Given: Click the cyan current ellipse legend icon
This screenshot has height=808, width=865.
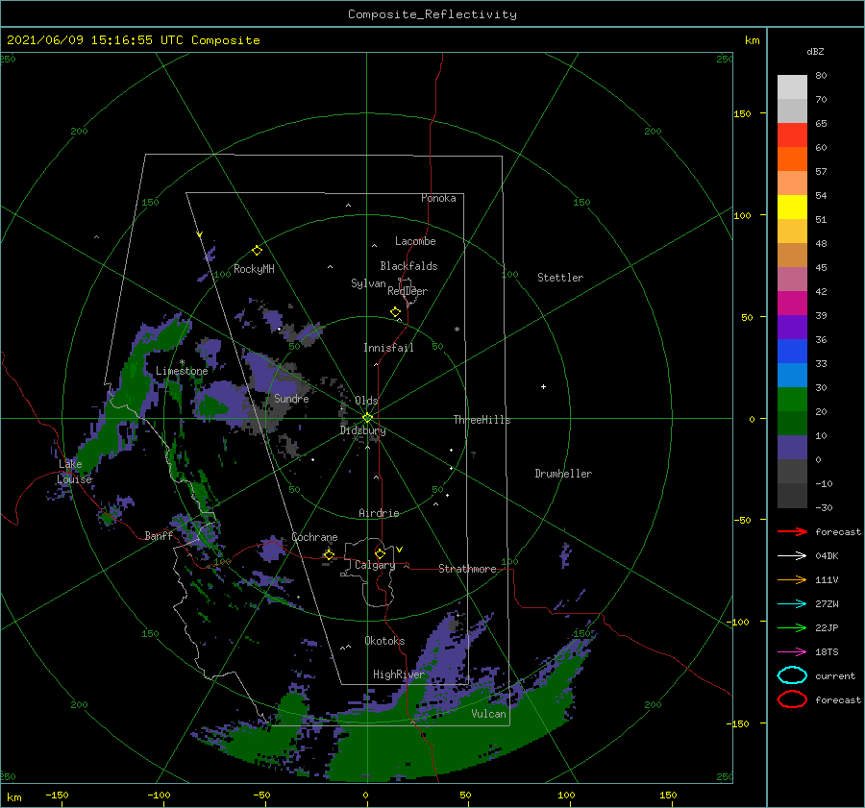Looking at the screenshot, I should click(792, 675).
